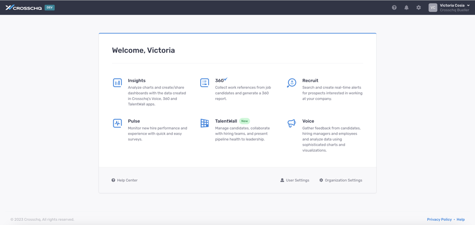Click the Voice description about gathering feedback
Screen dimensions: 475x225
pyautogui.click(x=331, y=139)
